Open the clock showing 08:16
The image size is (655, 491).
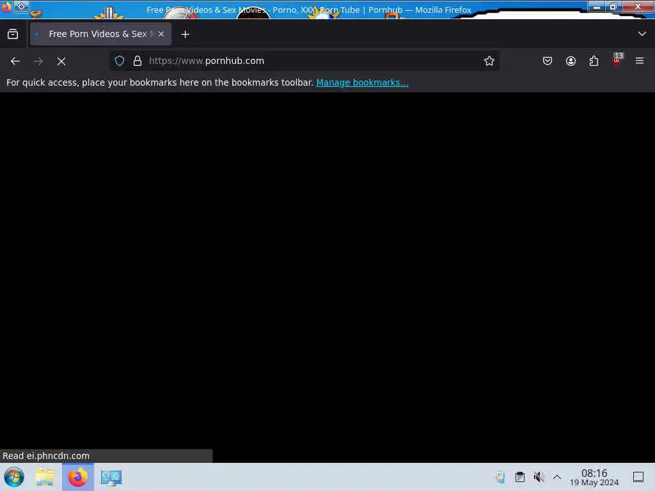(x=594, y=477)
